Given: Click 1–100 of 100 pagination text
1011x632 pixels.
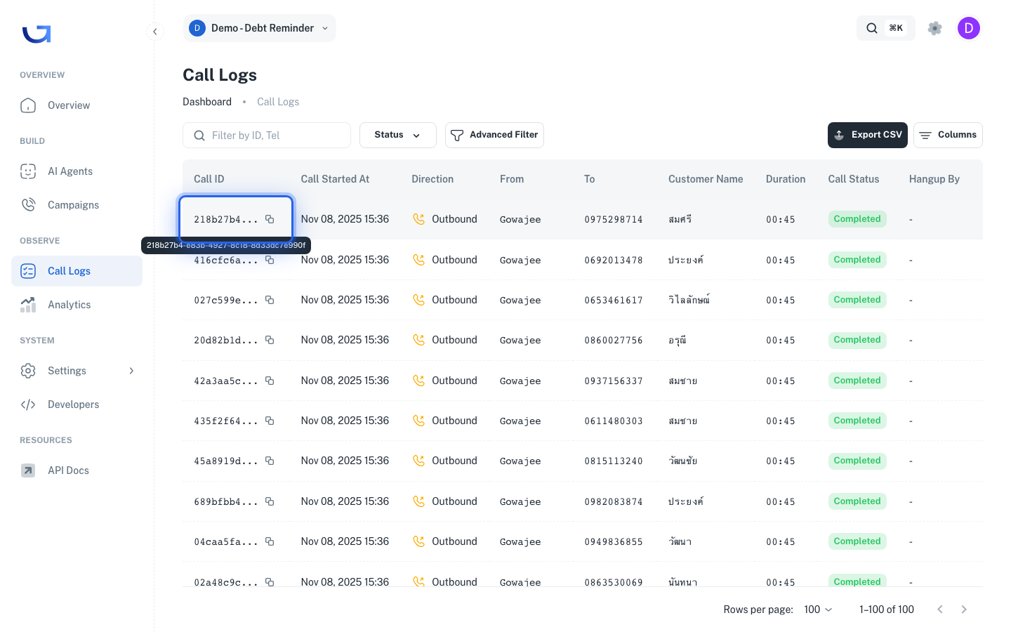Looking at the screenshot, I should pyautogui.click(x=887, y=610).
